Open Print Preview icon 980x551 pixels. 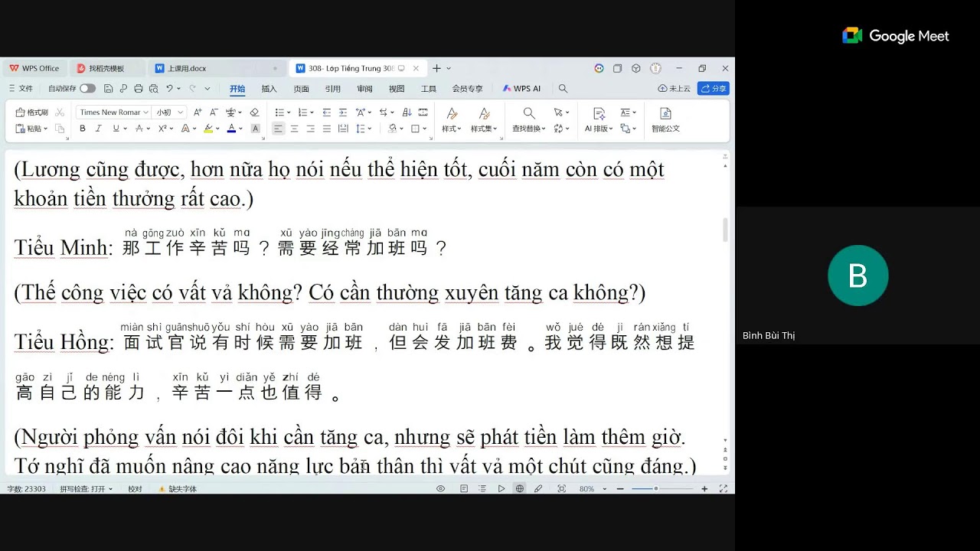154,89
